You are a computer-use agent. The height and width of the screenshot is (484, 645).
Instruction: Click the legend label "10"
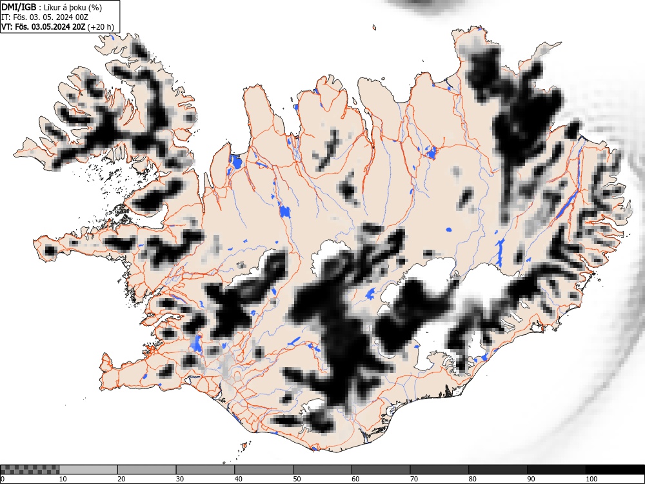pos(63,479)
